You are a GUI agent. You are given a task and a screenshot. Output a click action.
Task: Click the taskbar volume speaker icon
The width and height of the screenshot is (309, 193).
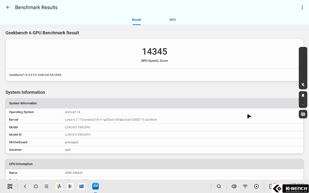tap(234, 186)
